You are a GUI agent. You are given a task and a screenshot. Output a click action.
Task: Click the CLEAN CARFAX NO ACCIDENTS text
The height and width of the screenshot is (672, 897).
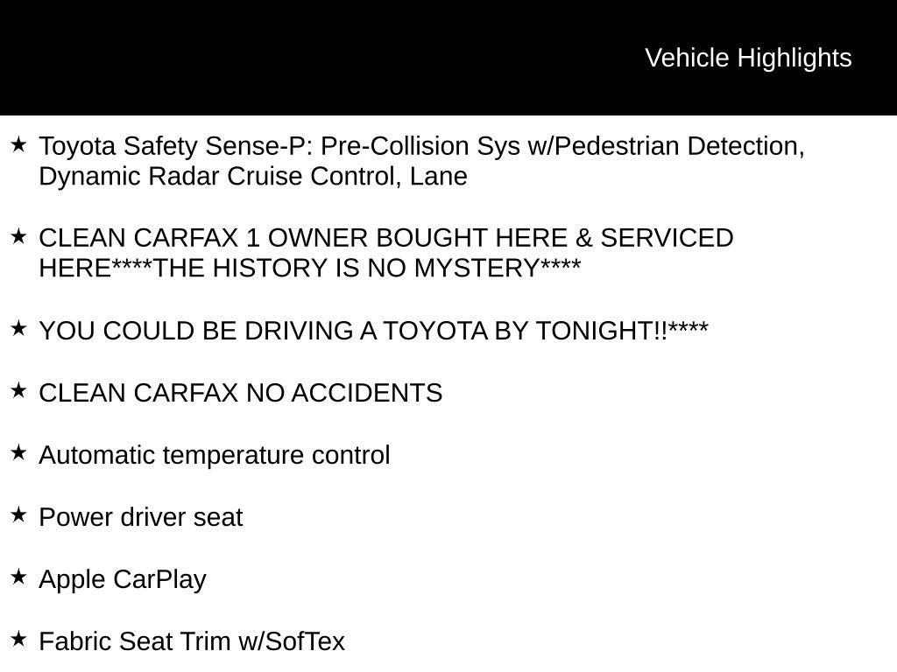241,394
